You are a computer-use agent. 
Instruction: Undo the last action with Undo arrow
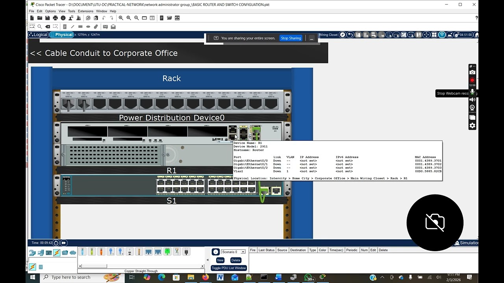click(x=104, y=18)
